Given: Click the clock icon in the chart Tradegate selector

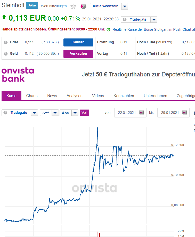Looking at the screenshot, I should click(5, 113).
